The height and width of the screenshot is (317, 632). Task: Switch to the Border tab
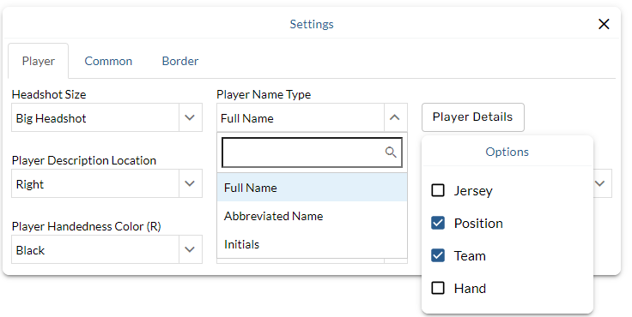[180, 61]
